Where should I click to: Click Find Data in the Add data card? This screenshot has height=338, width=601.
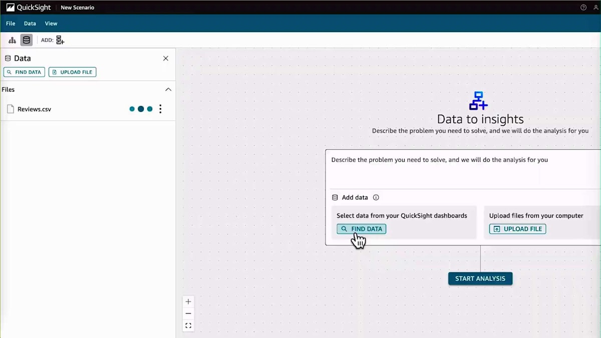(361, 229)
